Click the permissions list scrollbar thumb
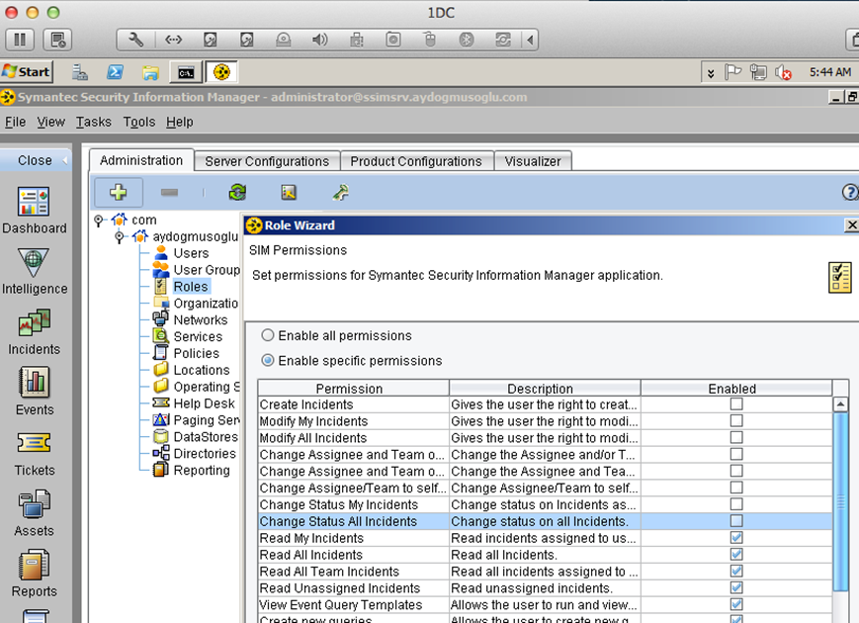859x623 pixels. (x=840, y=502)
